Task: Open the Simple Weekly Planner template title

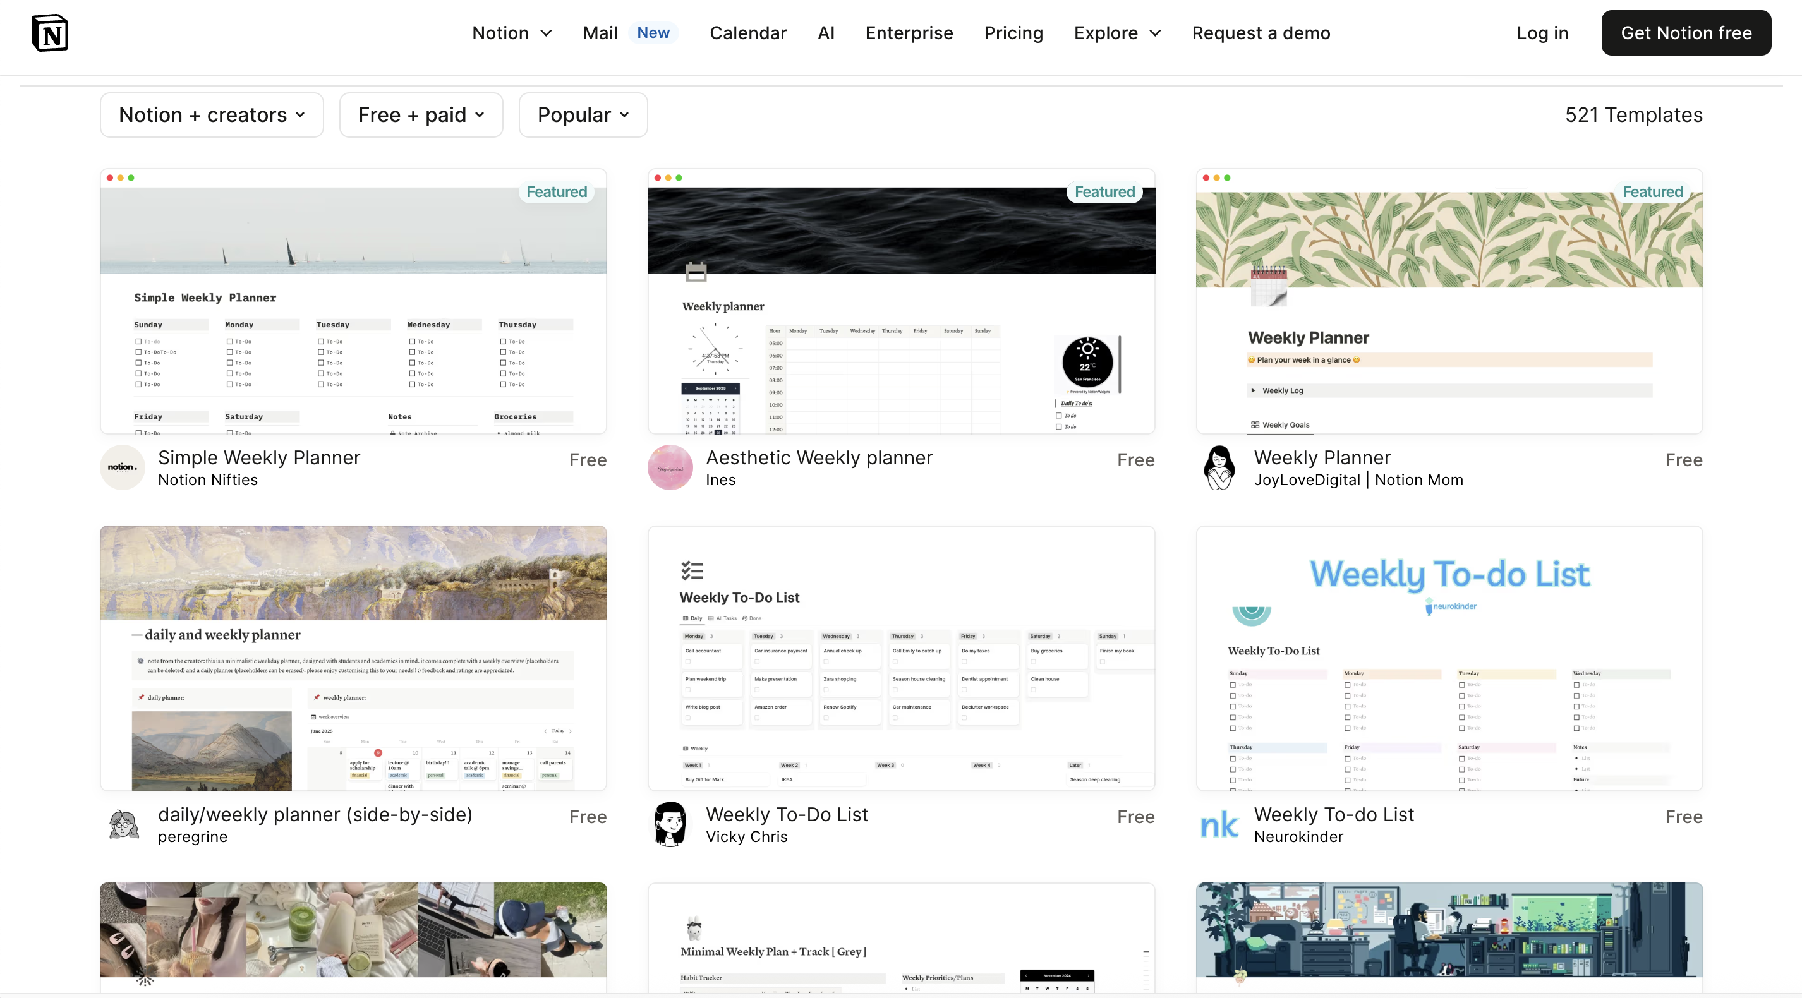Action: 258,457
